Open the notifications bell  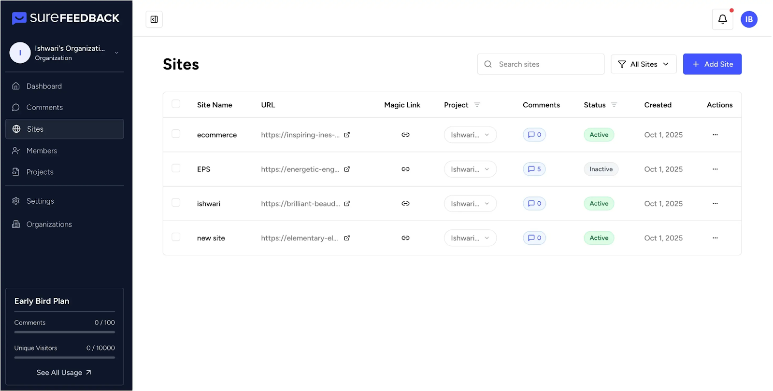tap(722, 19)
